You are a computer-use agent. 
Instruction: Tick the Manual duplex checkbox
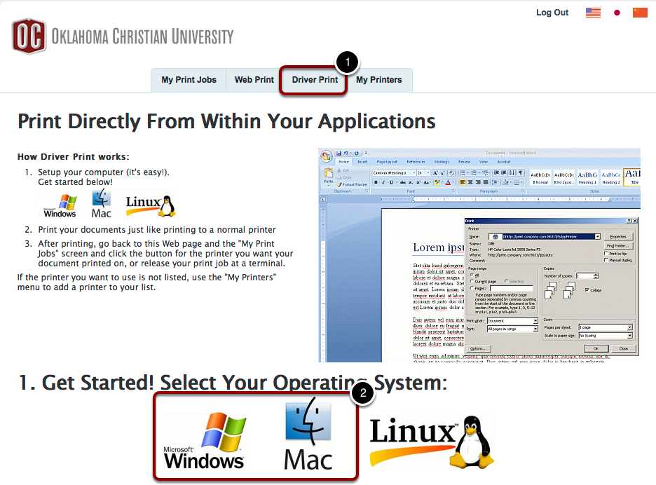[x=606, y=260]
